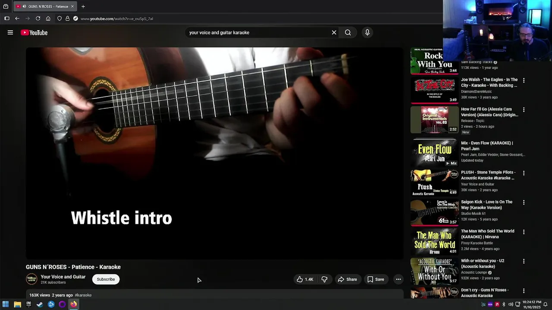Go to browser home page
The height and width of the screenshot is (310, 552).
coord(48,19)
